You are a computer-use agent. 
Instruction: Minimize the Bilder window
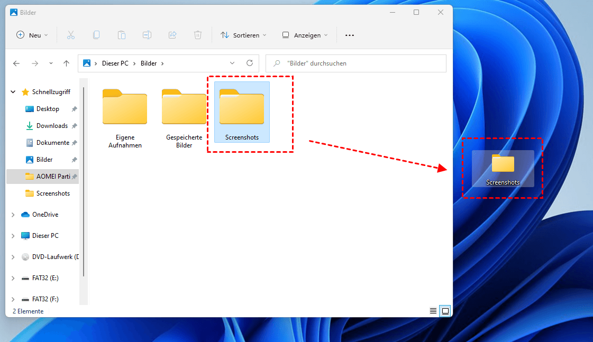click(x=393, y=13)
